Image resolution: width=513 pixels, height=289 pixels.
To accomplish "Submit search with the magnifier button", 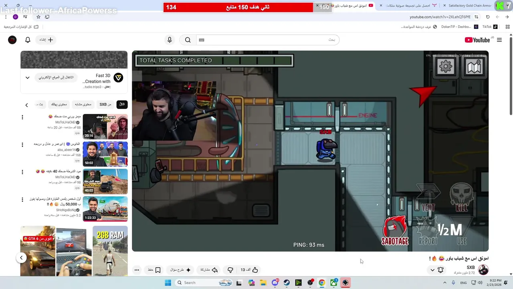I will click(x=188, y=40).
